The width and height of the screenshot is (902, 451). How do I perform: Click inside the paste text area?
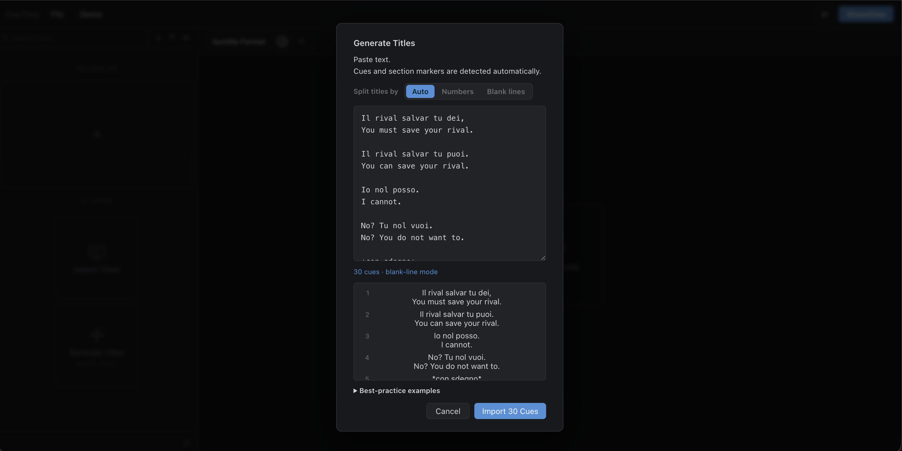tap(449, 183)
